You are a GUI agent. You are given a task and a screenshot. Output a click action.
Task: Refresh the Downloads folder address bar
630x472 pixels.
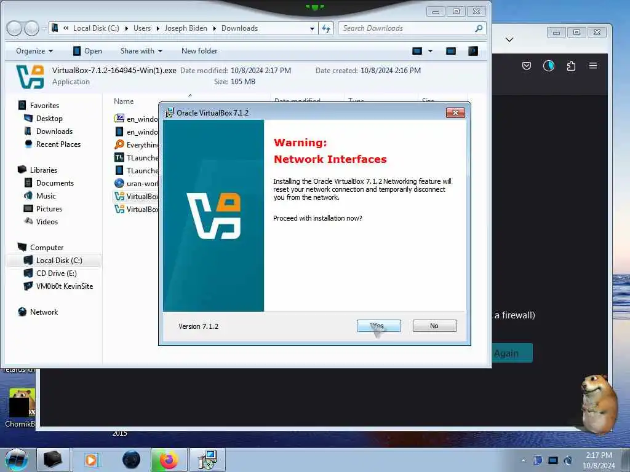(326, 28)
